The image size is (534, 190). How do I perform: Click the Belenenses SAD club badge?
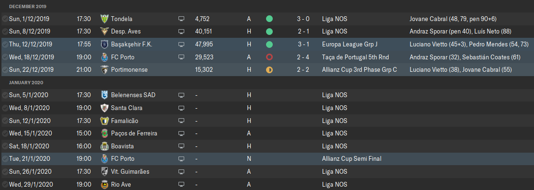(x=104, y=95)
